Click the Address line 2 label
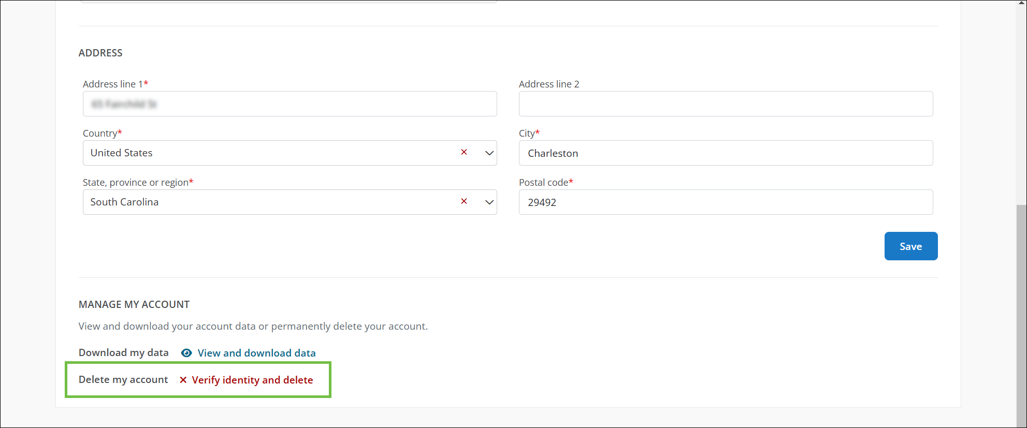The width and height of the screenshot is (1027, 428). pos(549,84)
